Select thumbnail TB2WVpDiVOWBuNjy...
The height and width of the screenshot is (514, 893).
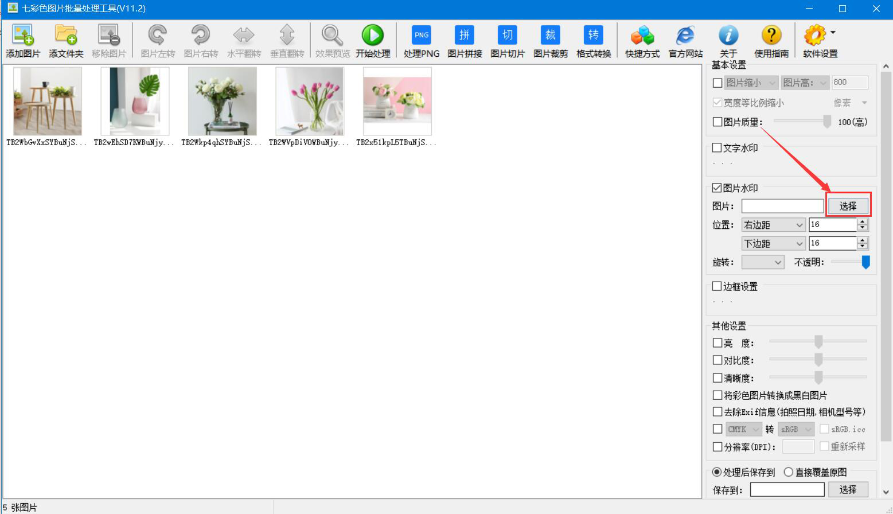click(310, 102)
